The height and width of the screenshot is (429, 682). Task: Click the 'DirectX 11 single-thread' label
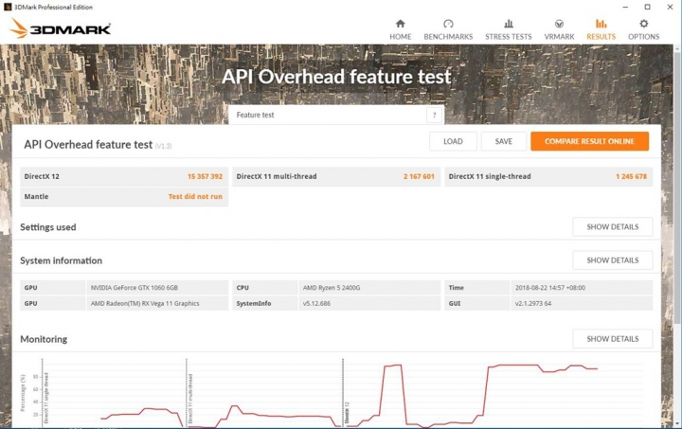click(x=490, y=176)
